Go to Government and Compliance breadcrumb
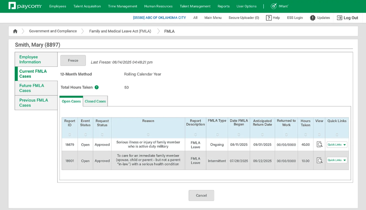Image resolution: width=366 pixels, height=210 pixels. click(53, 31)
